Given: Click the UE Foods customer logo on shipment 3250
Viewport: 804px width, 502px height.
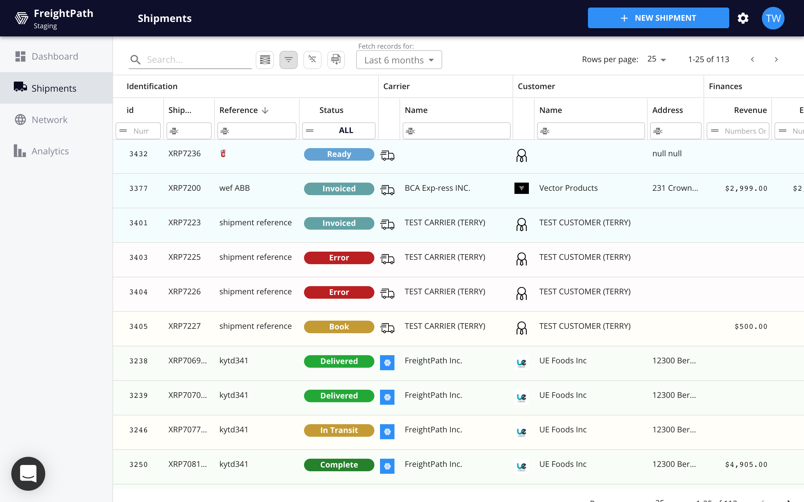Looking at the screenshot, I should point(521,466).
